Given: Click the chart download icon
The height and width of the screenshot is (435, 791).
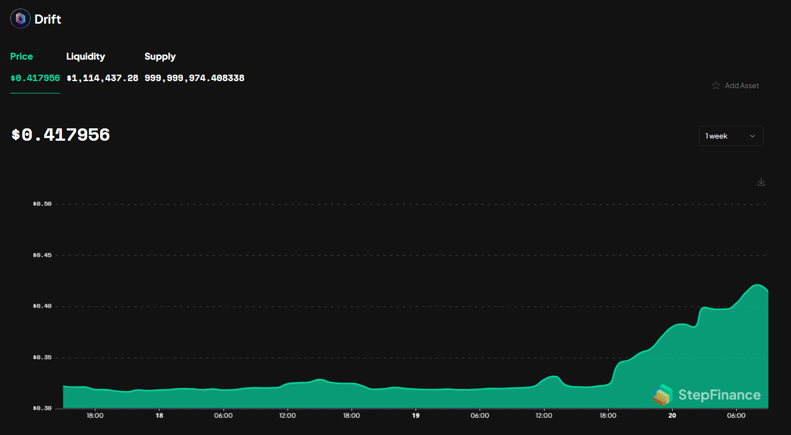Looking at the screenshot, I should pyautogui.click(x=761, y=182).
